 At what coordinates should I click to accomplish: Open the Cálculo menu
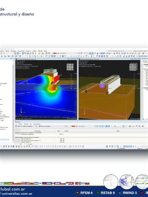click(x=7, y=51)
